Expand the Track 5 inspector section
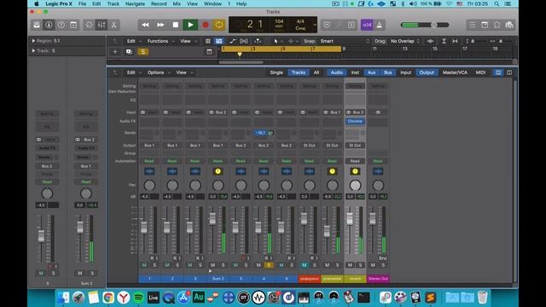Image resolution: width=546 pixels, height=307 pixels. coord(33,51)
